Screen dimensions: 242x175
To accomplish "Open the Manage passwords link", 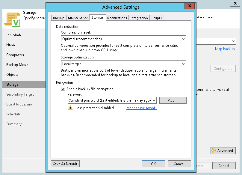I will tap(141, 108).
